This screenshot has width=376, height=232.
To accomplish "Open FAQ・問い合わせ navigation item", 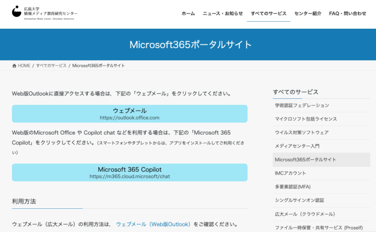I will pyautogui.click(x=347, y=13).
